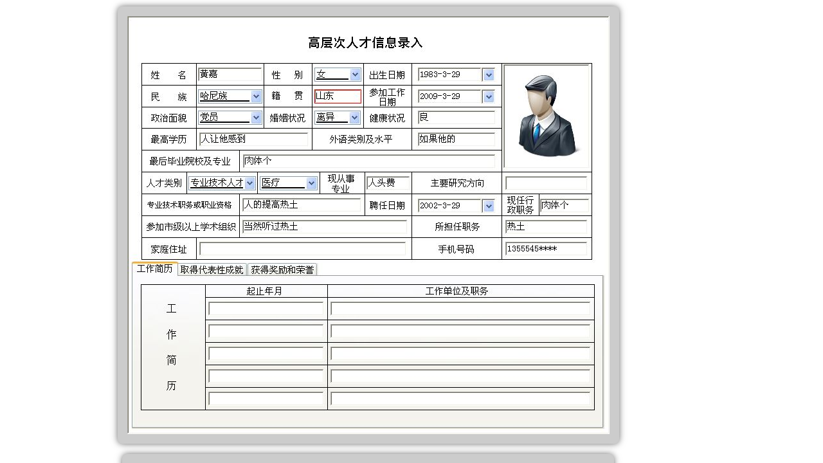Open the 人才类别 dropdown showing 专业技术人才
823x463 pixels.
(x=251, y=182)
